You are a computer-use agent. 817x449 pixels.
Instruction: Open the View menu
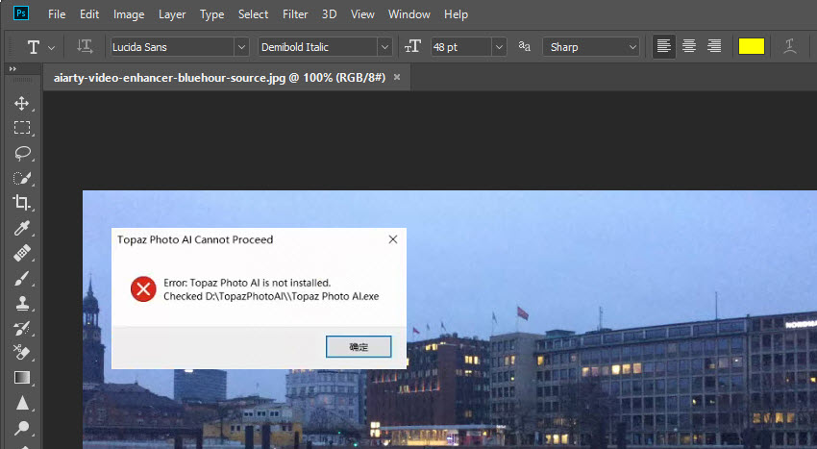[362, 14]
